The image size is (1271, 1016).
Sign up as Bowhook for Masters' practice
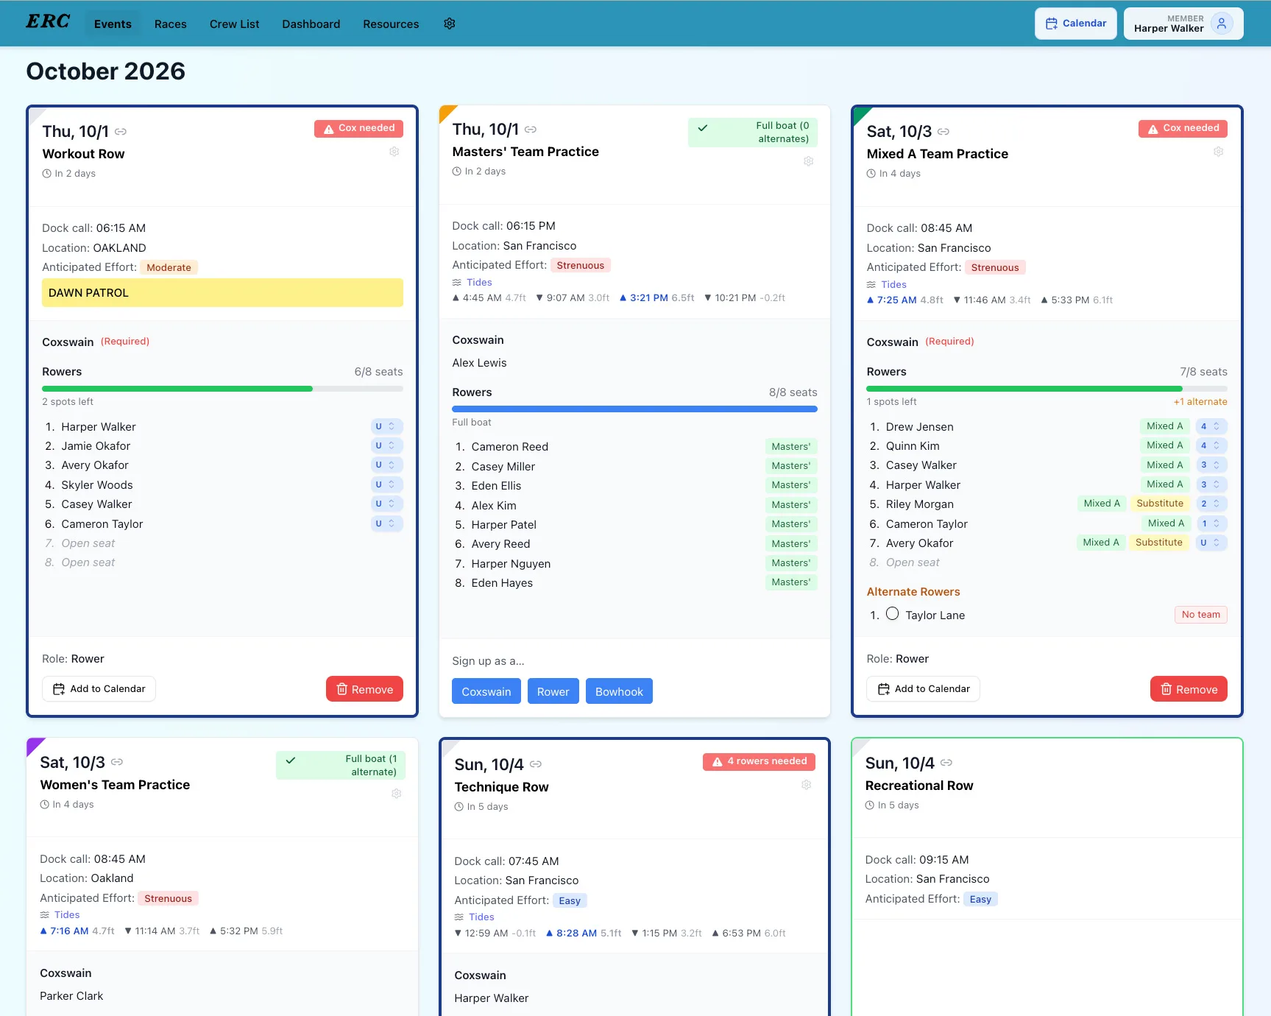[619, 691]
